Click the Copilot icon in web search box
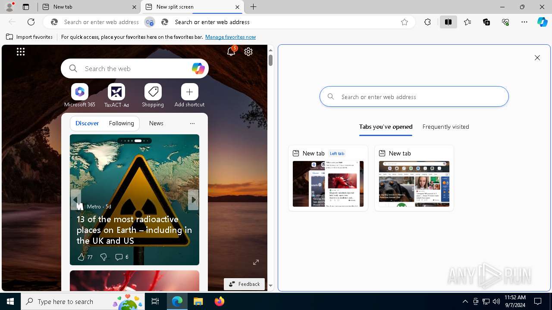This screenshot has height=310, width=552. pyautogui.click(x=198, y=68)
